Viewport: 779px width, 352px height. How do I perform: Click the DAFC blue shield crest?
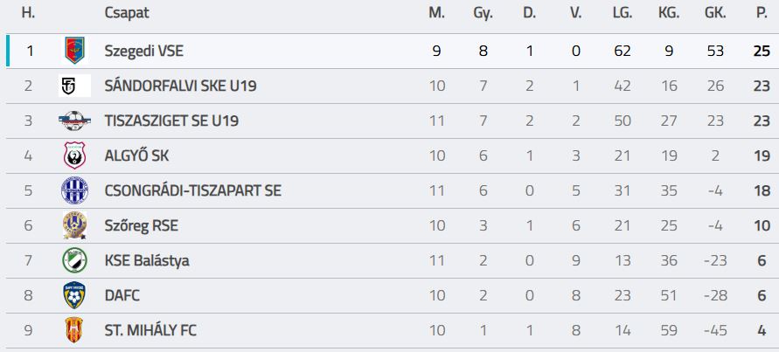click(74, 295)
